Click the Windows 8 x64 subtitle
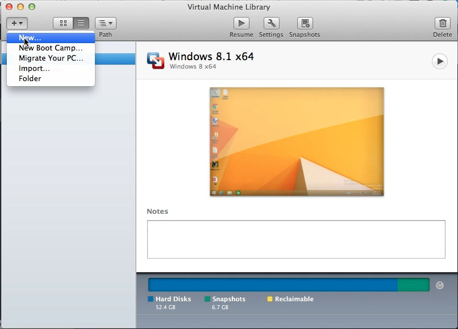This screenshot has height=329, width=458. 193,66
